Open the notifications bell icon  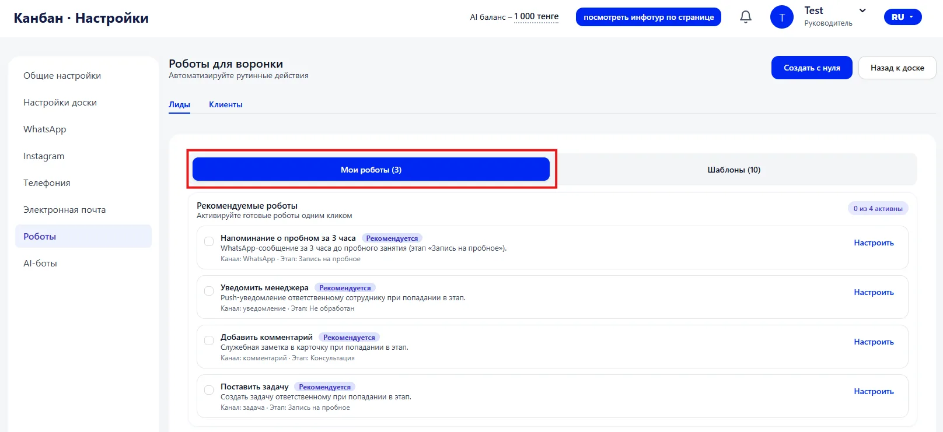(x=746, y=17)
